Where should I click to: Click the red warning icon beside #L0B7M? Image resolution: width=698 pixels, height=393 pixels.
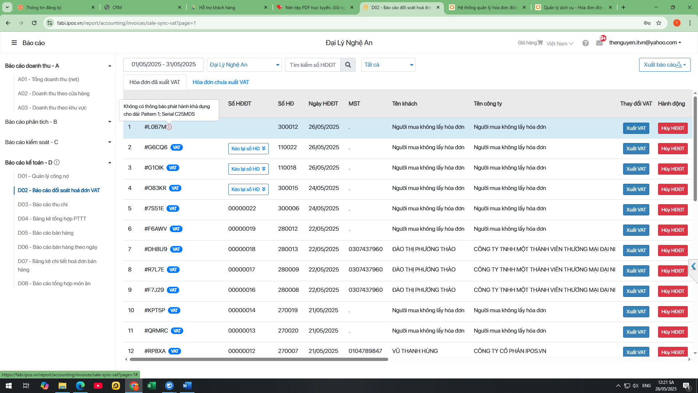[x=169, y=127]
